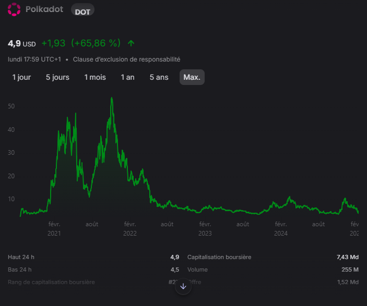The image size is (367, 306).
Task: Click the Volume label
Action: click(197, 270)
